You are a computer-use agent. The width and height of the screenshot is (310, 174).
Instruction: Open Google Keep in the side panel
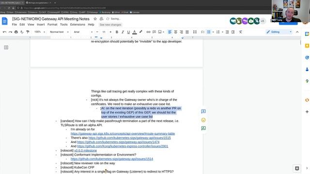[307, 46]
